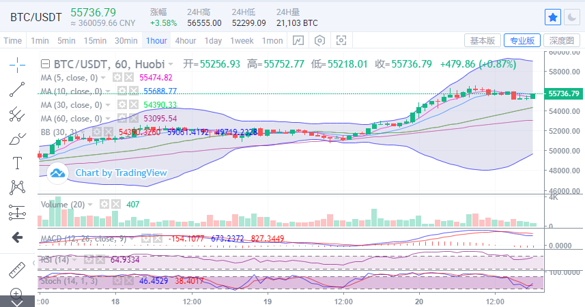Switch to the 30min interval
585x307 pixels.
(126, 41)
